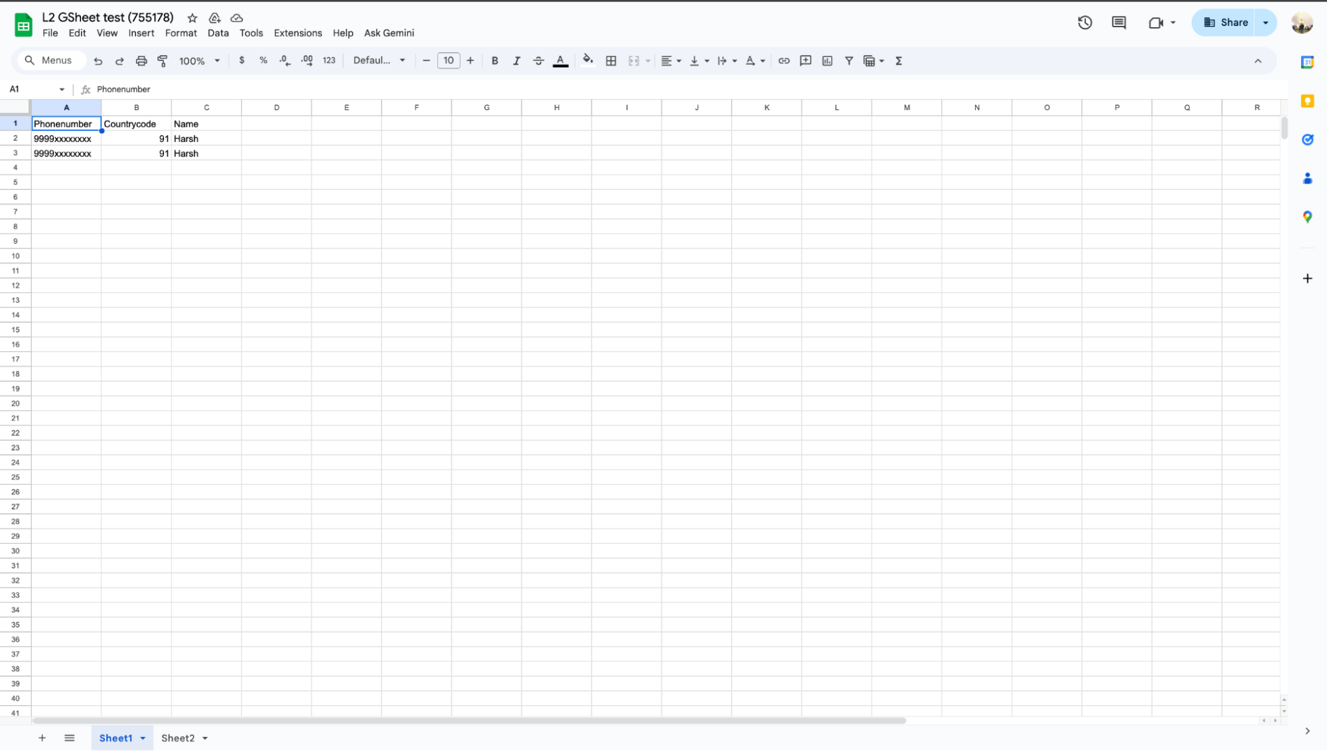Click Ask Gemini in the menu bar
Viewport: 1327px width, 751px height.
pos(389,33)
